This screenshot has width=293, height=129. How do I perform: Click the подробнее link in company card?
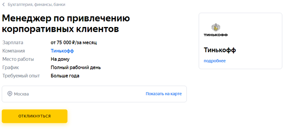coord(215,61)
